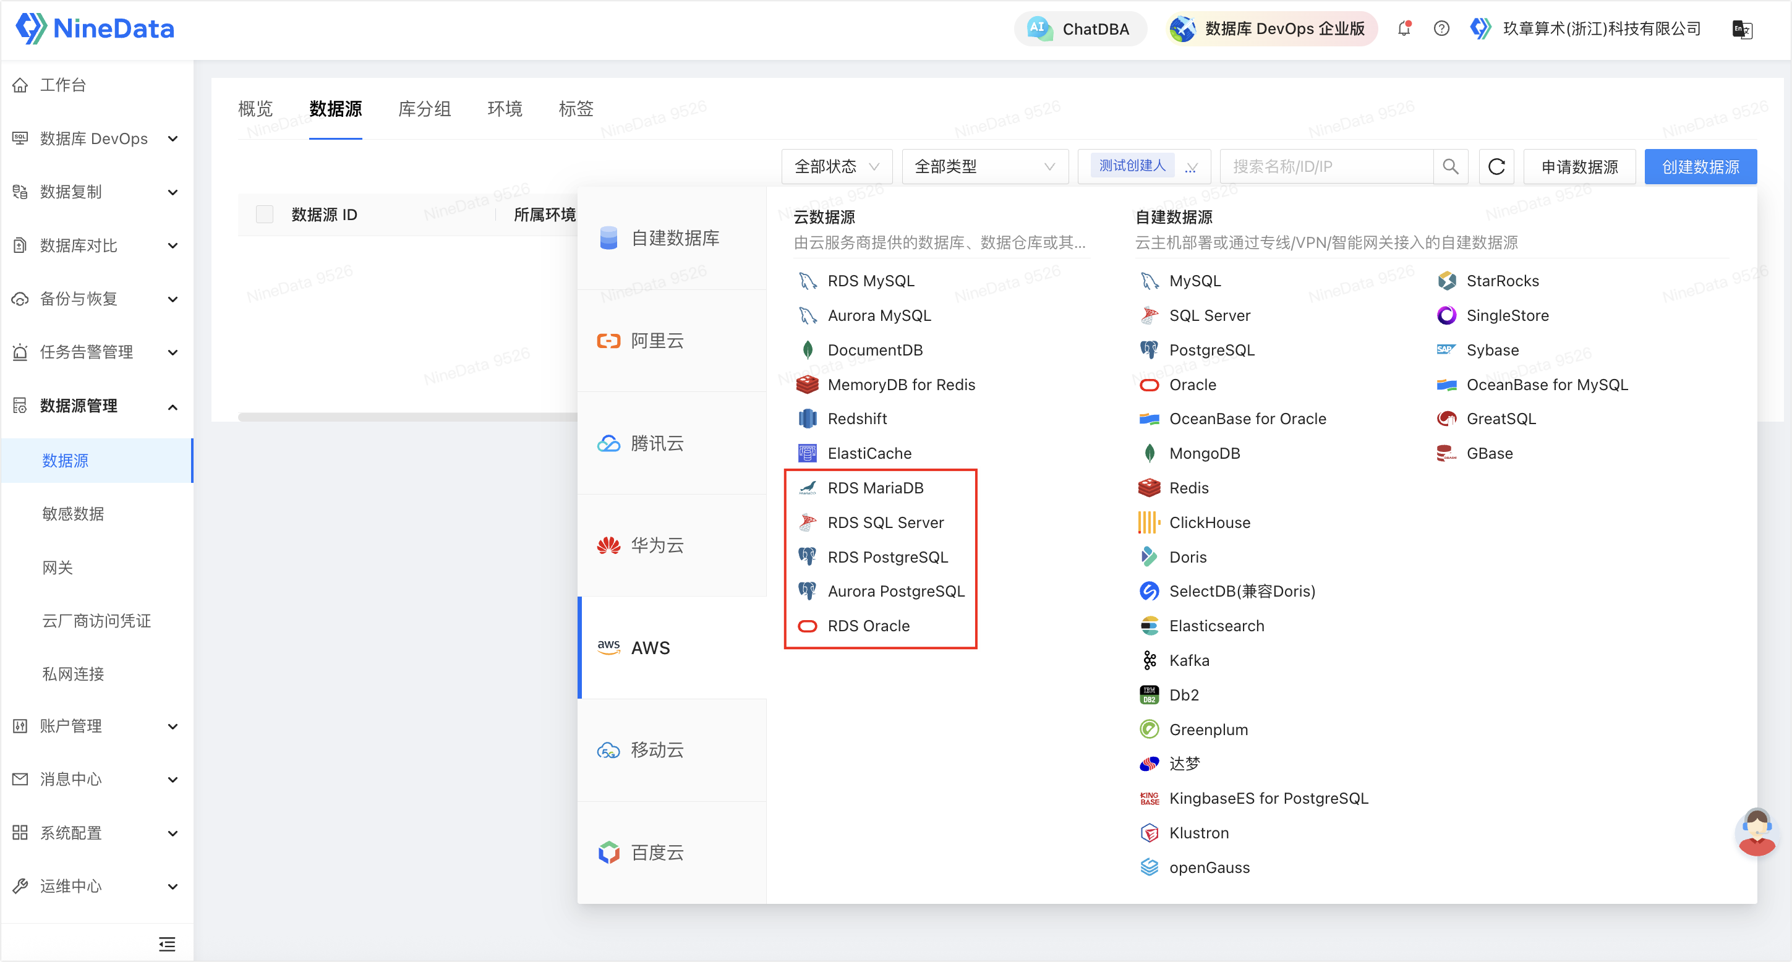Viewport: 1792px width, 962px height.
Task: Click the openGauss icon
Action: tap(1149, 867)
